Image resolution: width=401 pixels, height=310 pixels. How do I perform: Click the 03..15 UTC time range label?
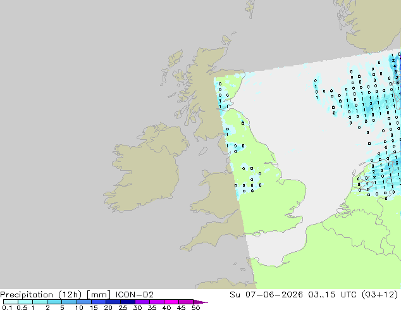328,295
